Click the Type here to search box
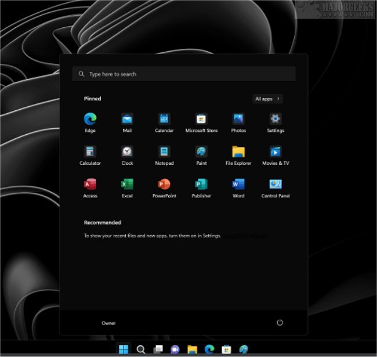Image resolution: width=377 pixels, height=357 pixels. point(184,74)
